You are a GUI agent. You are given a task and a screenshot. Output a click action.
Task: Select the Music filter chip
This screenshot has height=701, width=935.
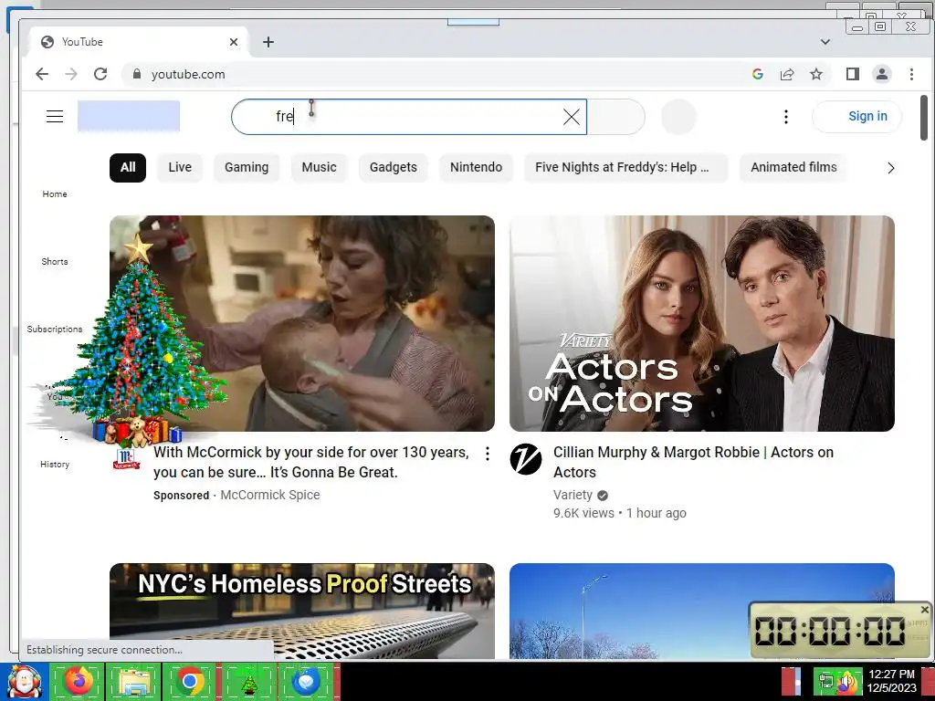click(x=319, y=168)
